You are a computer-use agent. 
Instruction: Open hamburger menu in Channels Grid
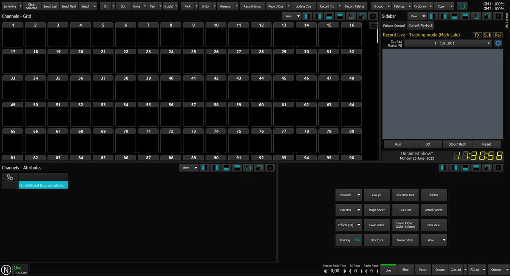[x=374, y=25]
